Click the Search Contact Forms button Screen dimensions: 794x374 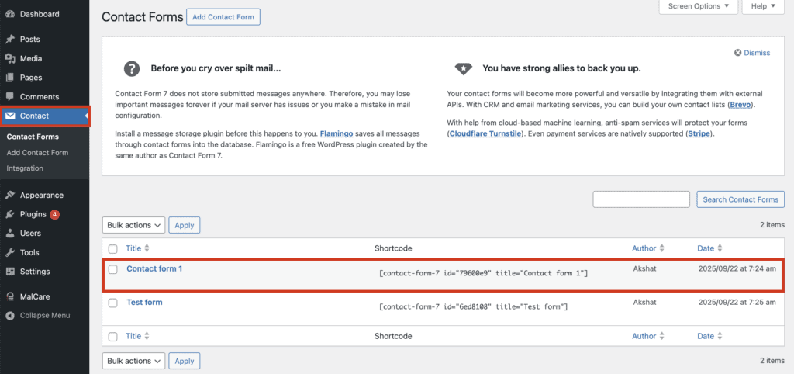pyautogui.click(x=740, y=199)
